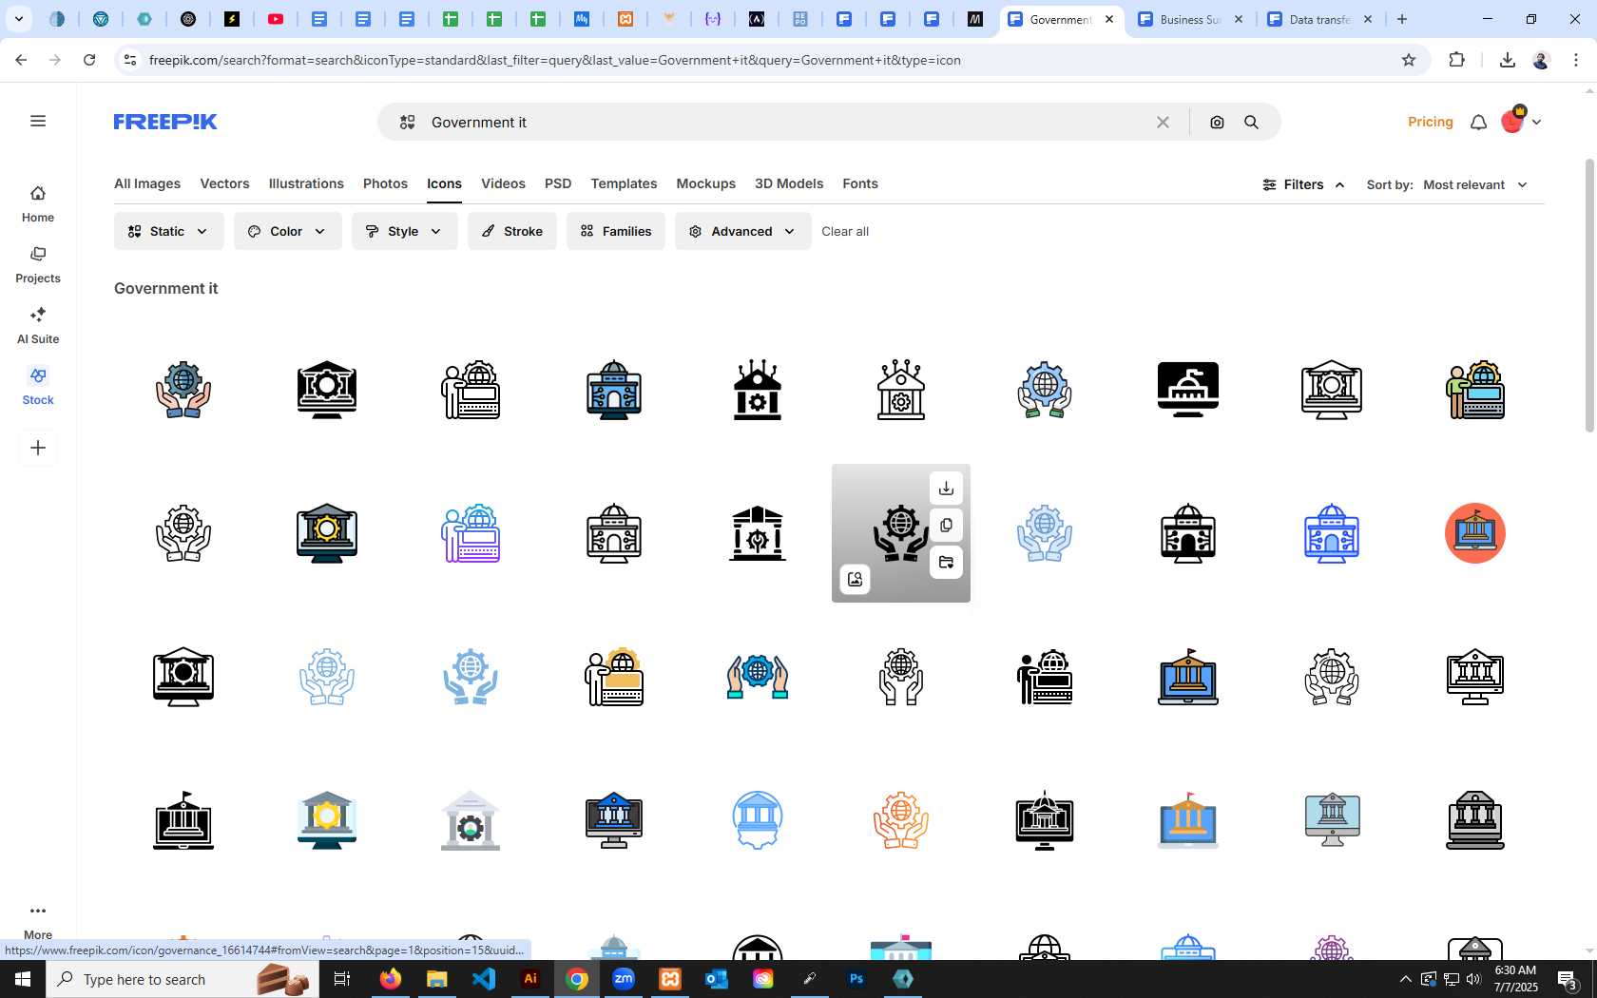Expand the Static filter dropdown

pyautogui.click(x=169, y=231)
